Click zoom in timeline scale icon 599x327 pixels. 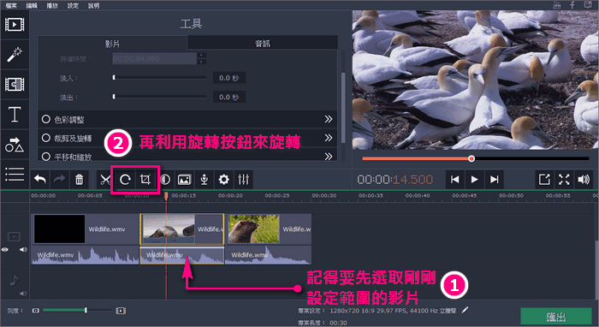121,311
